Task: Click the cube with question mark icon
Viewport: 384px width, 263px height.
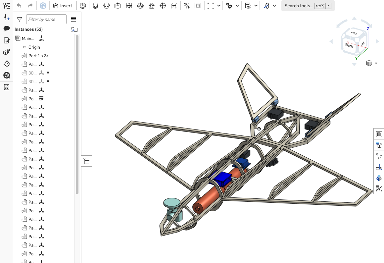Action: pyautogui.click(x=7, y=52)
